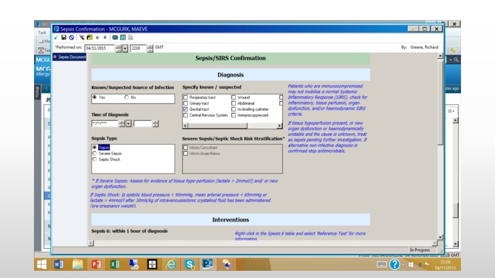Open PowerPoint from the taskbar
This screenshot has height=278, width=495.
[x=96, y=264]
